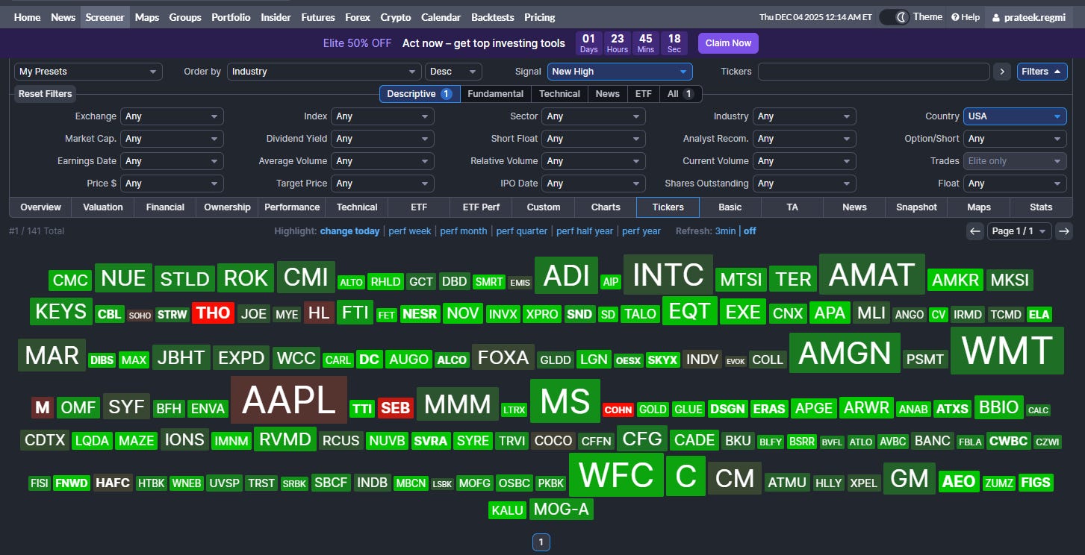Open Float filter dropdown
This screenshot has width=1085, height=555.
click(x=1015, y=184)
